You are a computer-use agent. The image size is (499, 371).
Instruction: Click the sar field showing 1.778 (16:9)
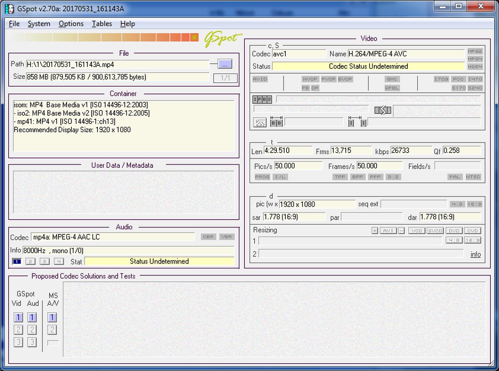[294, 217]
